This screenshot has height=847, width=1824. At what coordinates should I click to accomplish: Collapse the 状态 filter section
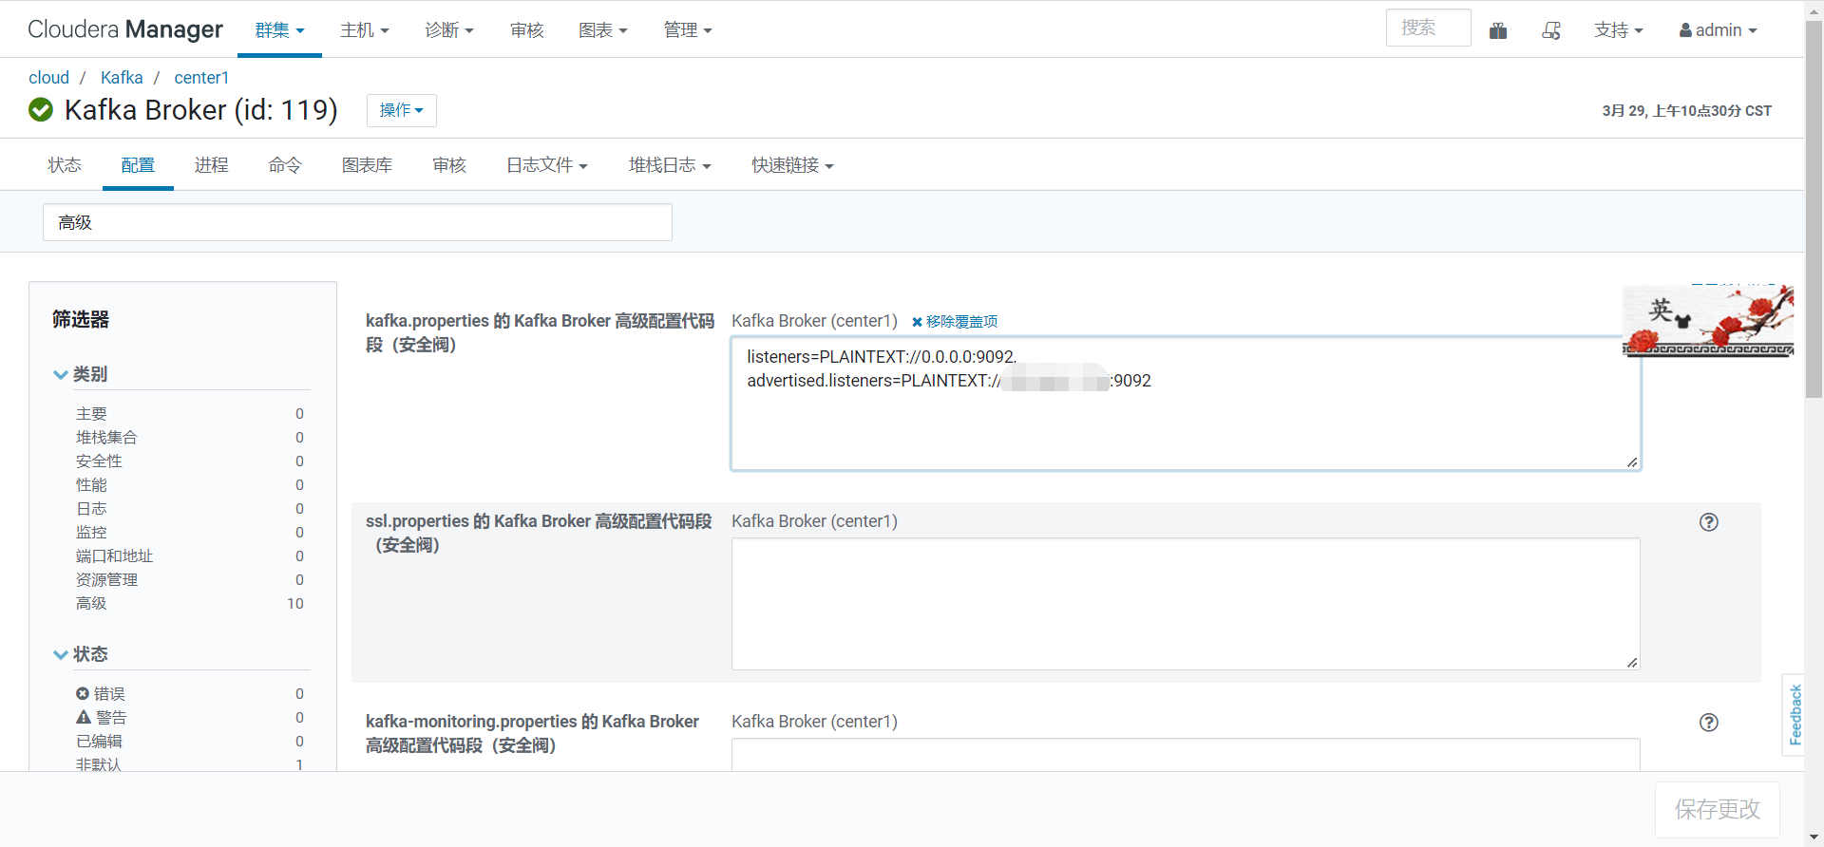tap(81, 654)
